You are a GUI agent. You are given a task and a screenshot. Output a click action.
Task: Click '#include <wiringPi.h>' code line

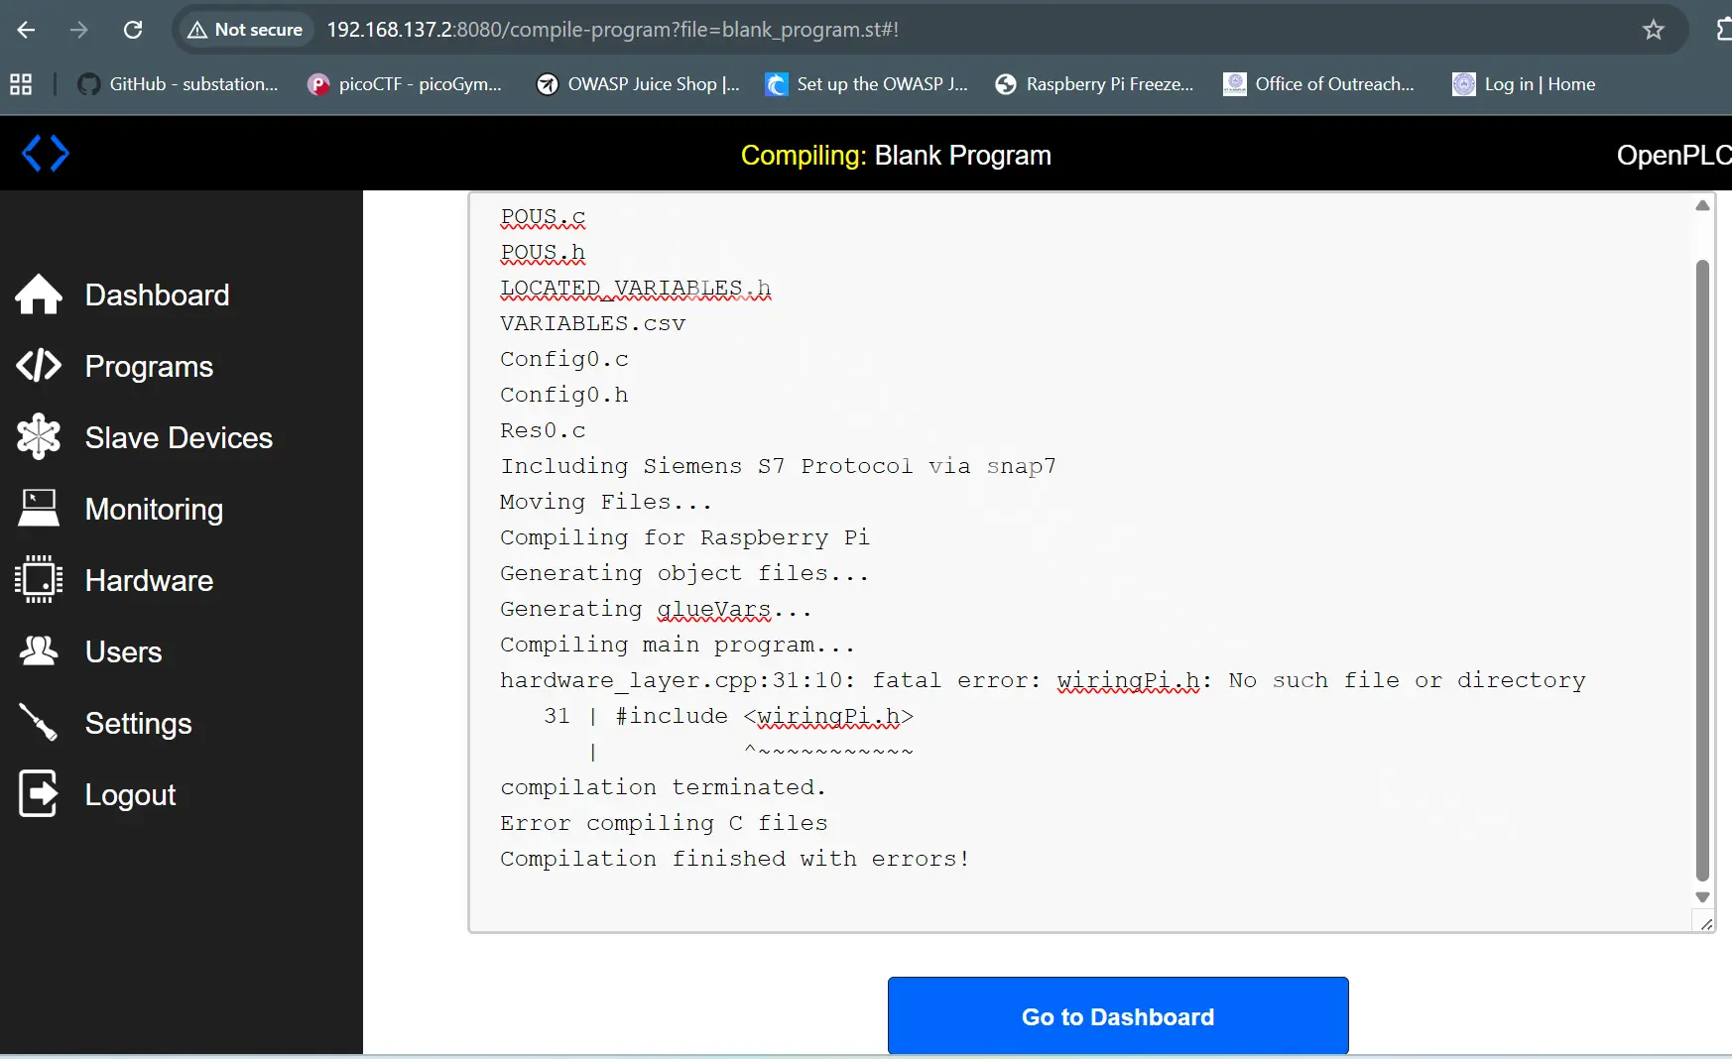(x=764, y=716)
